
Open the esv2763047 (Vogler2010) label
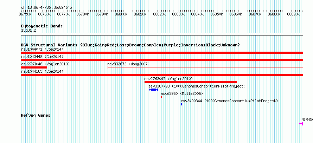168,79
